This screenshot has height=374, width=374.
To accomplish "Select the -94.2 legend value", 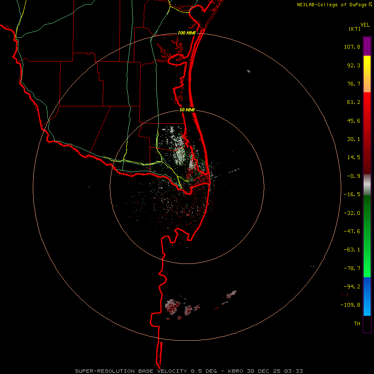I will [352, 286].
